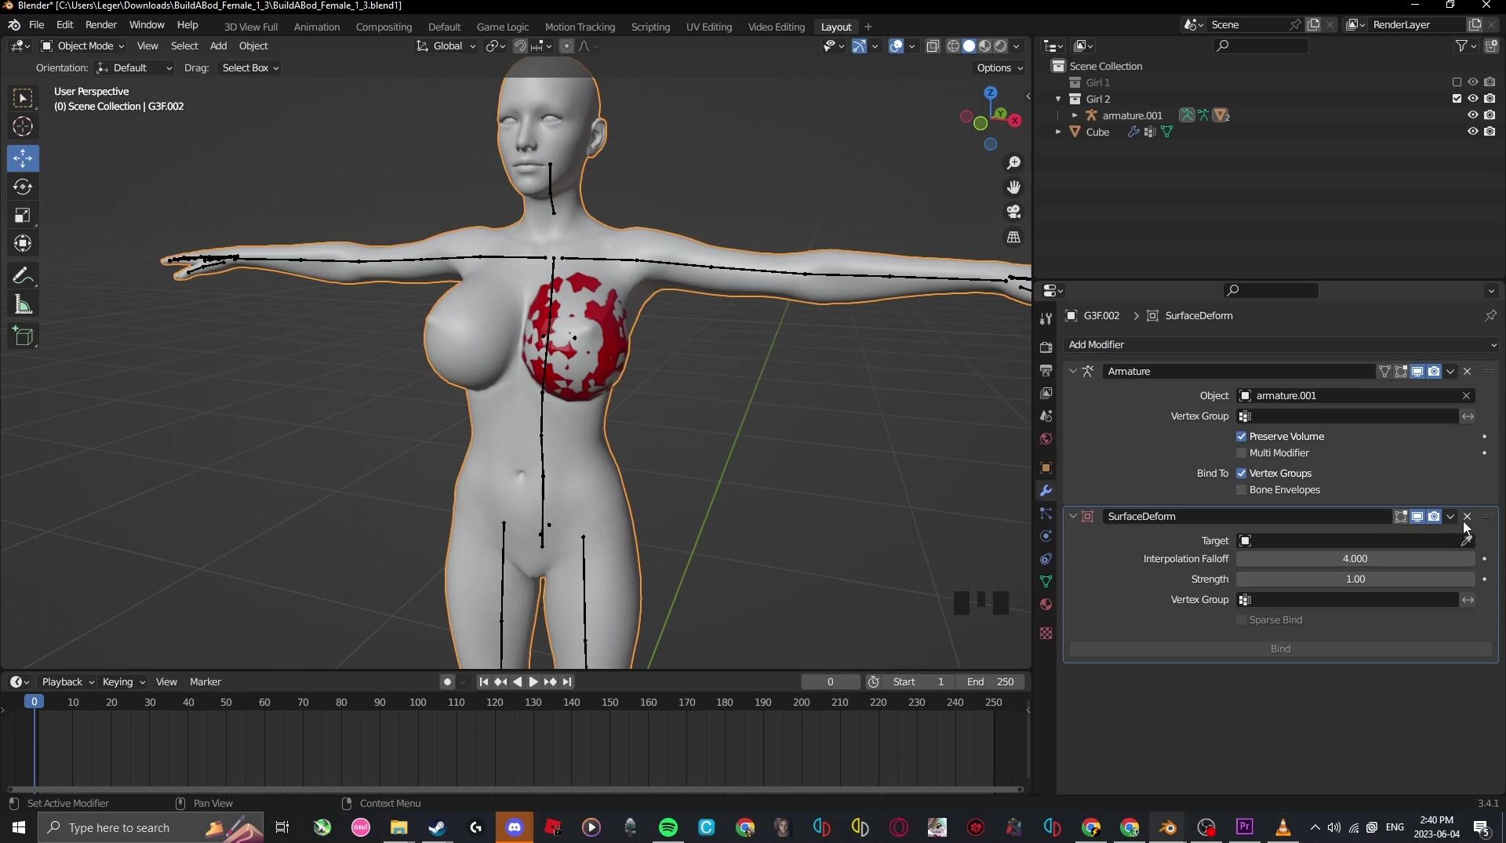Switch to the UV Editing workspace tab
The height and width of the screenshot is (843, 1506).
pyautogui.click(x=708, y=27)
